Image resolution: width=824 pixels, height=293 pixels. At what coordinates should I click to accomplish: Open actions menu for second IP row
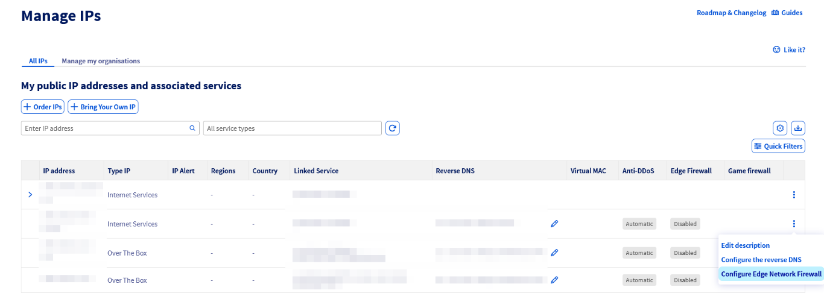[x=794, y=224]
